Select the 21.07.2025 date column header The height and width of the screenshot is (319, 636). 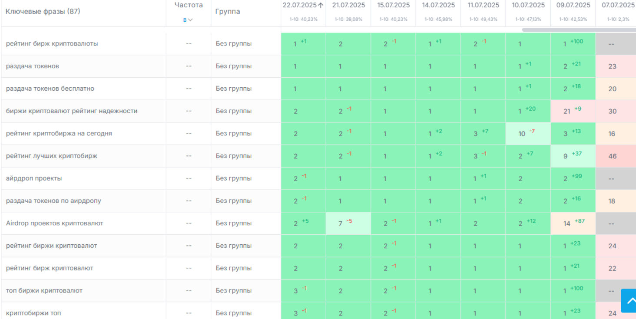[348, 5]
